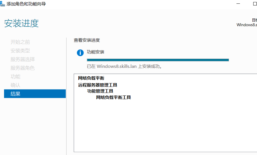Select the 远程服务器管理工具 entry

[97, 85]
